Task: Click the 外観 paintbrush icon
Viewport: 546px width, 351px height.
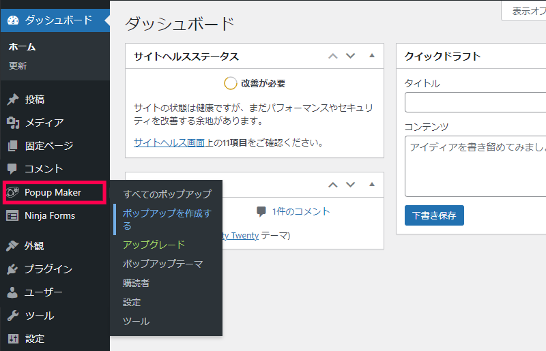Action: tap(12, 245)
